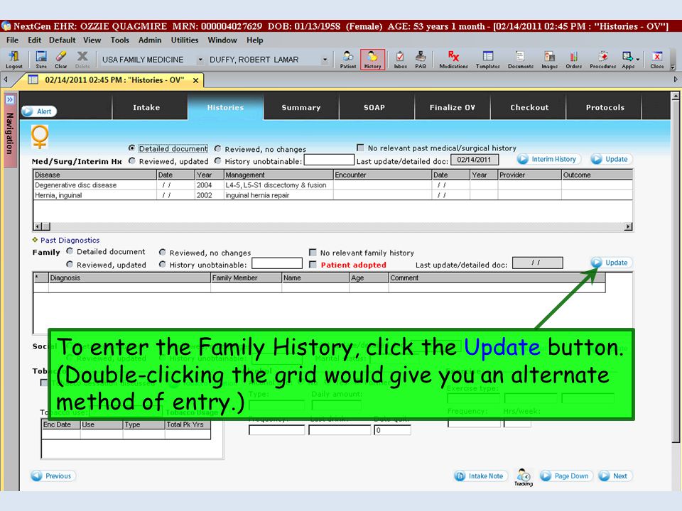Open the Edit menu
Viewport: 682px width, 511px height.
[34, 40]
